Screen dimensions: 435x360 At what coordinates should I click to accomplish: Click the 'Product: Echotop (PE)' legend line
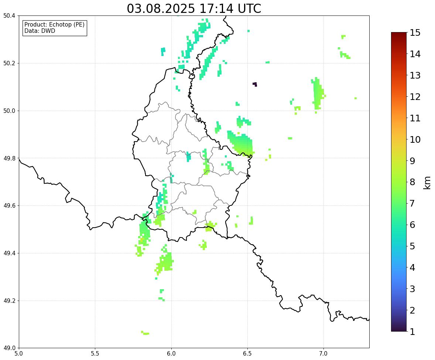(x=54, y=25)
